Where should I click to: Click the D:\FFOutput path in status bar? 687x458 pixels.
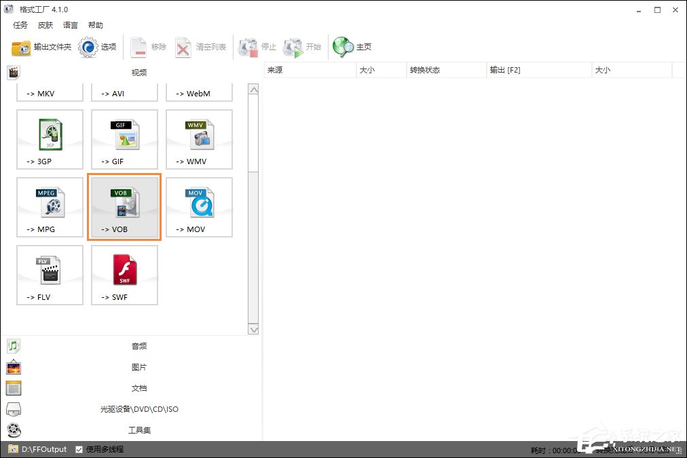point(44,449)
